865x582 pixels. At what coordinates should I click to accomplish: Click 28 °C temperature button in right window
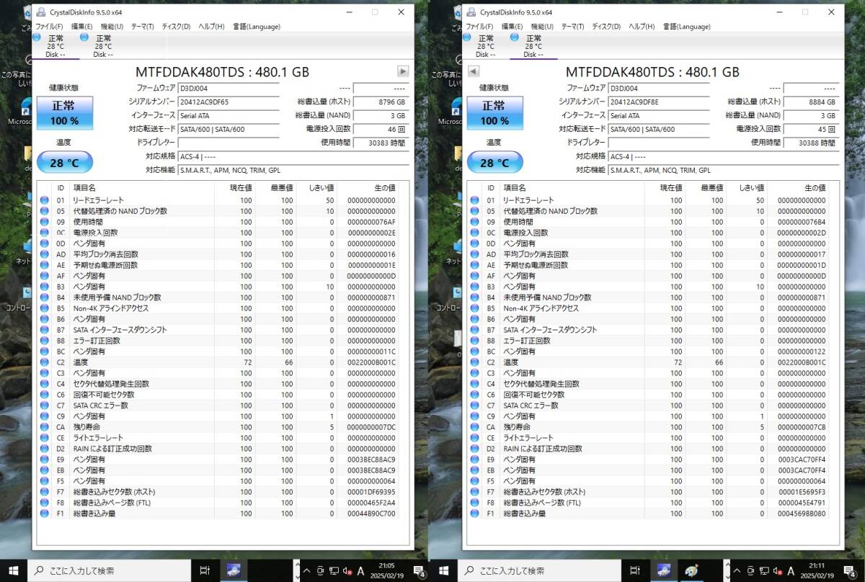pyautogui.click(x=494, y=163)
